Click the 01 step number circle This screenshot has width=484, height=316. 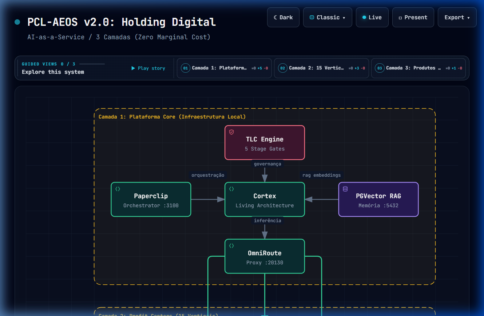186,68
